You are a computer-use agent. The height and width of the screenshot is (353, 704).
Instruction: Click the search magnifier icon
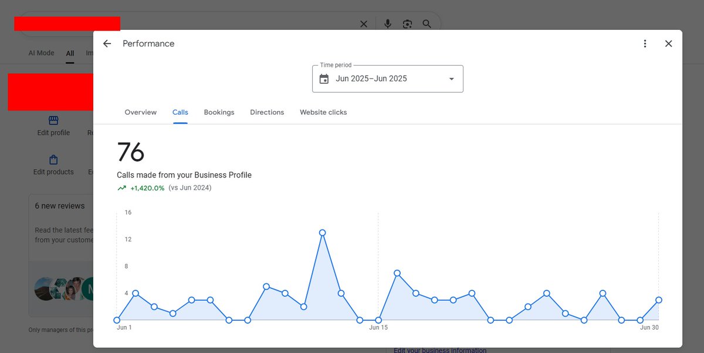tap(427, 23)
